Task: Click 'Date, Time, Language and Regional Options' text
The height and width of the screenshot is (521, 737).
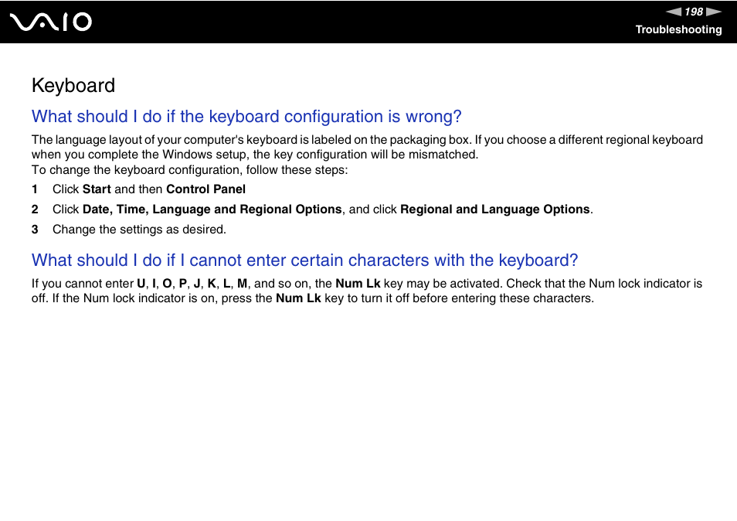Action: (x=212, y=209)
